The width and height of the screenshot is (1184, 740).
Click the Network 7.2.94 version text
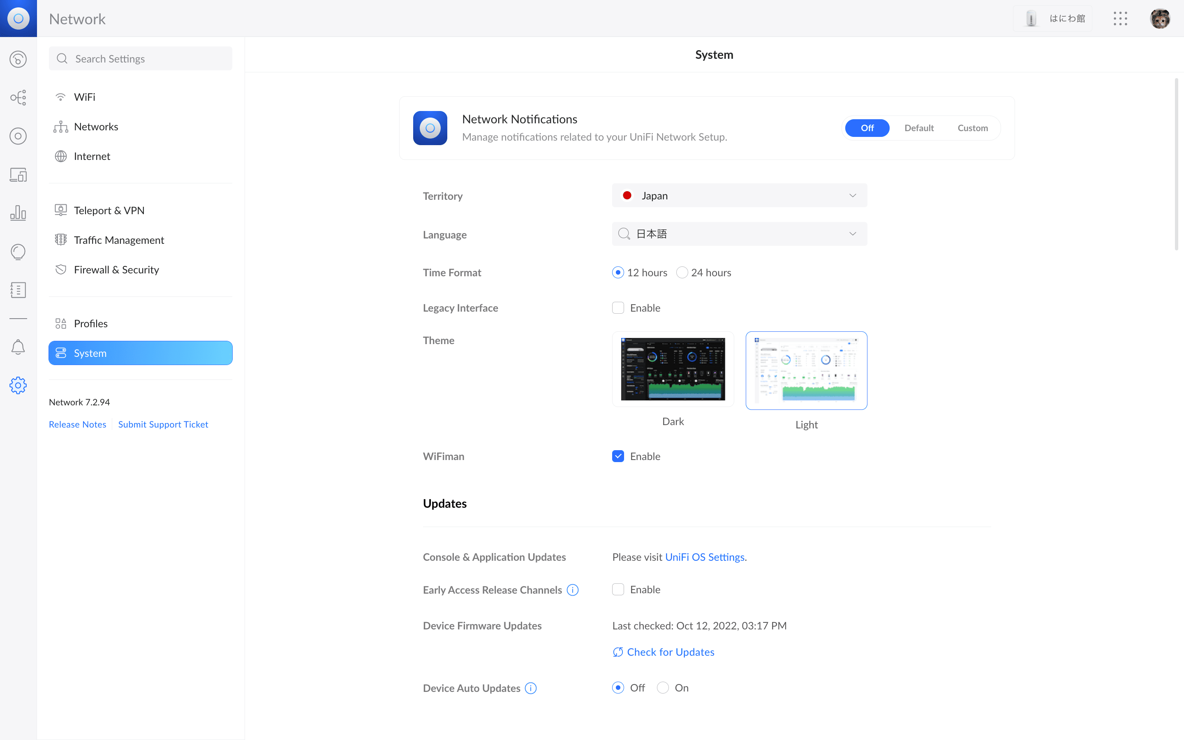[x=79, y=402]
